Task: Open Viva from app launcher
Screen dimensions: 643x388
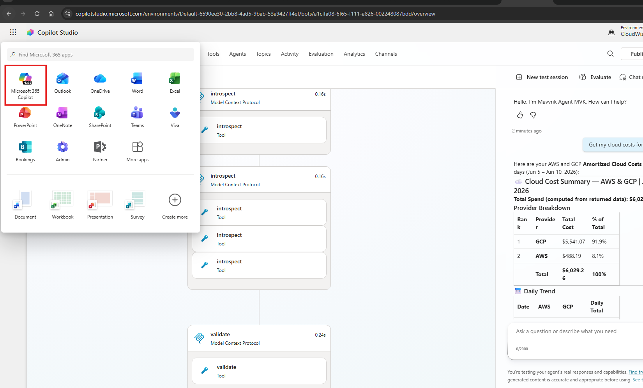Action: tap(175, 118)
